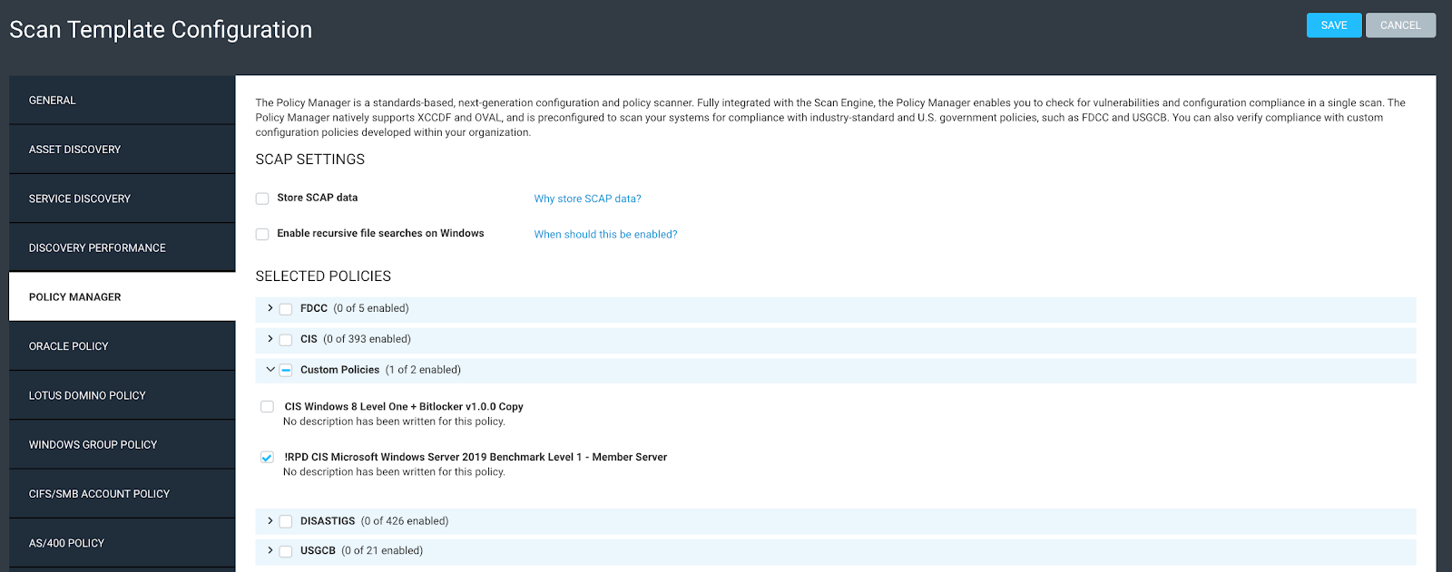Toggle the Custom Policies group checkbox

286,370
